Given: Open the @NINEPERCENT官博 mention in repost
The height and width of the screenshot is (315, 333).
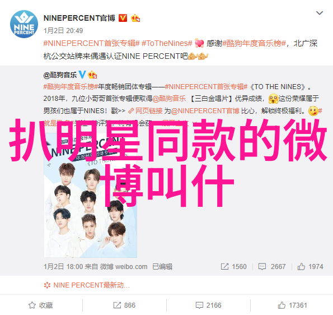Looking at the screenshot, I should [x=205, y=111].
